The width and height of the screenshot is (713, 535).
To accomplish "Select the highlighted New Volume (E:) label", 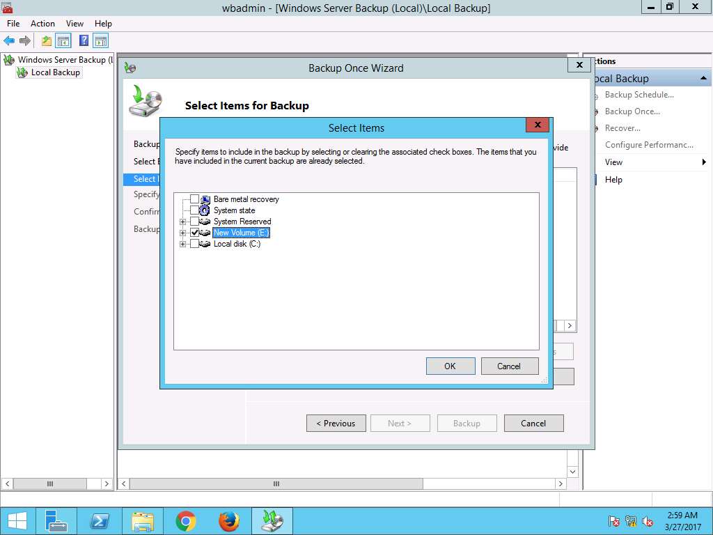I will (x=242, y=233).
